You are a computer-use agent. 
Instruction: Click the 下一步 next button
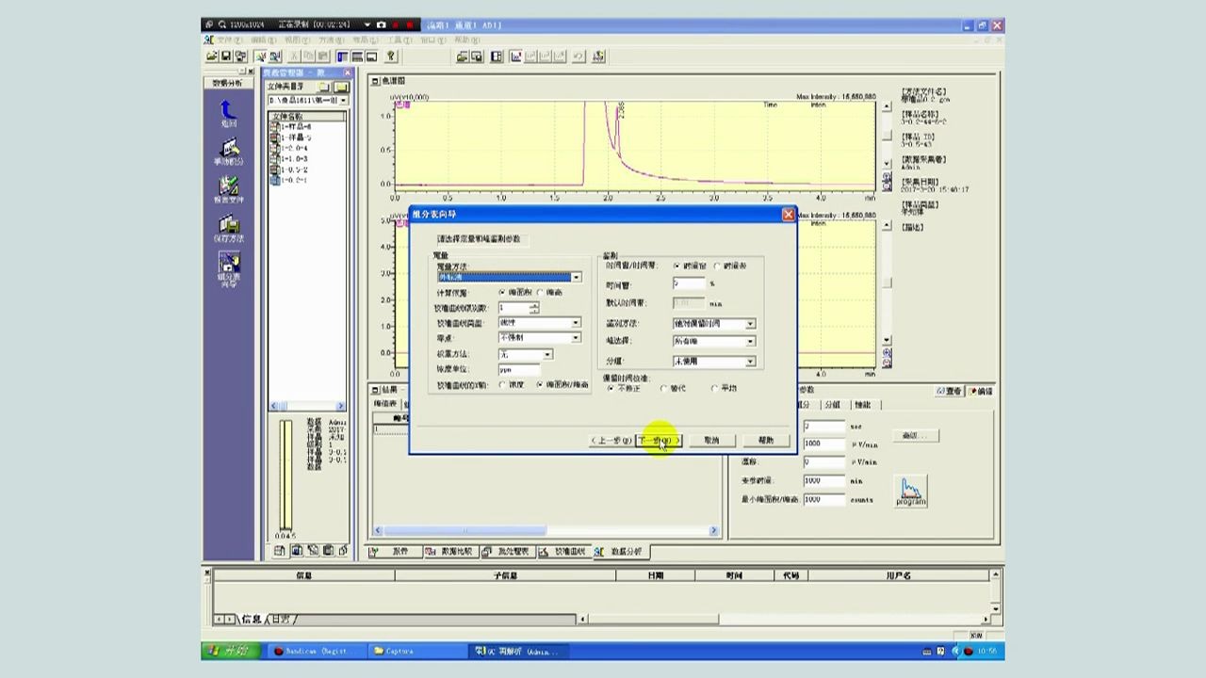pos(658,440)
